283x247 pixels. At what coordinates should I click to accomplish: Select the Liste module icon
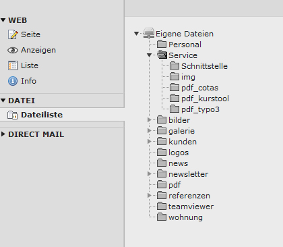[x=13, y=65]
